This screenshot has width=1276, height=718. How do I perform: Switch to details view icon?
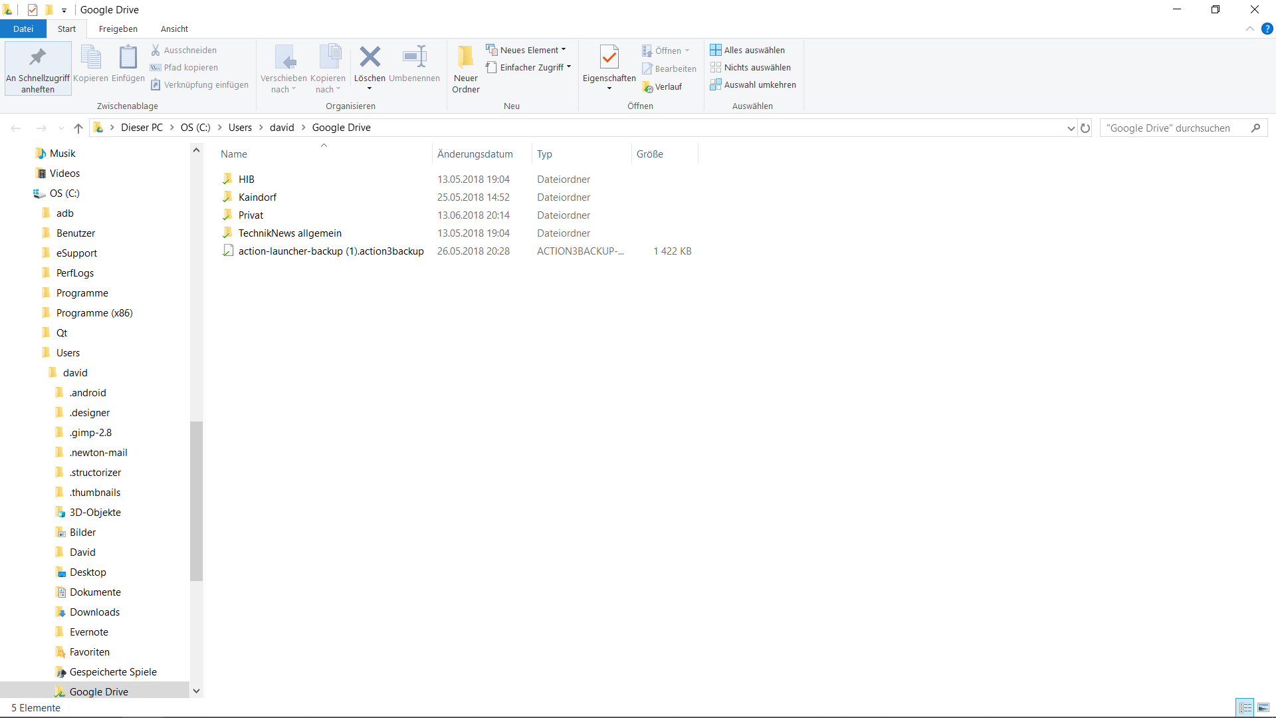coord(1245,708)
